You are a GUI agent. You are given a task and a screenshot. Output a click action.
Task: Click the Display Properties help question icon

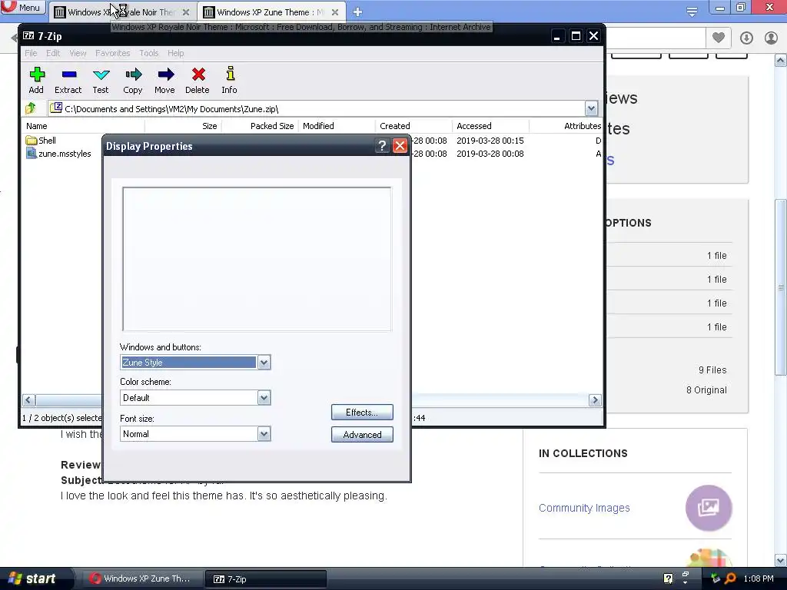pyautogui.click(x=382, y=146)
